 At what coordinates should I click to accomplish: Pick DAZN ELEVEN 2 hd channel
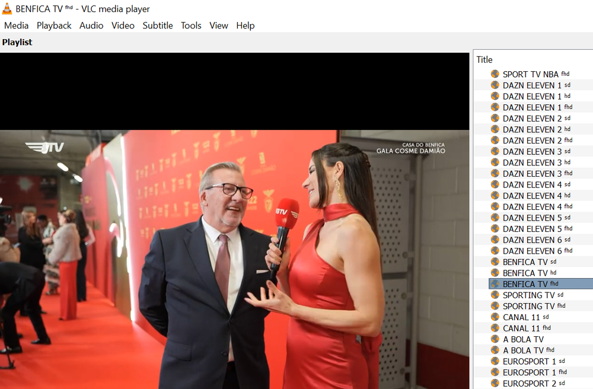click(x=536, y=129)
